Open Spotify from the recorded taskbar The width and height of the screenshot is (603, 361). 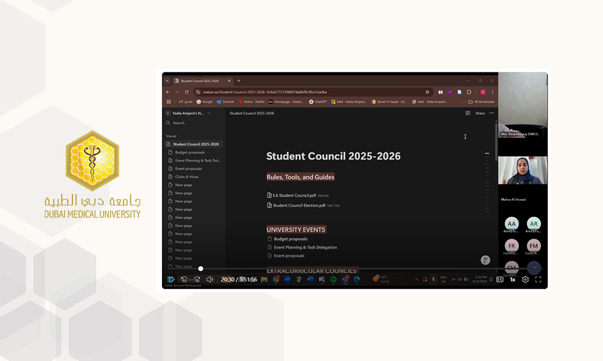click(x=333, y=280)
